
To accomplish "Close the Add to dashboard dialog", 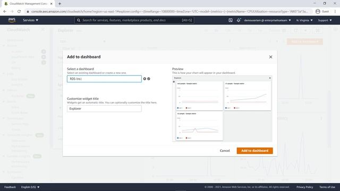I will [270, 57].
